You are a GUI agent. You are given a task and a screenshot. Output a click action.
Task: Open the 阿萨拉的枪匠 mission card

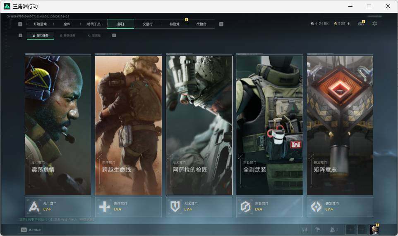pyautogui.click(x=199, y=125)
